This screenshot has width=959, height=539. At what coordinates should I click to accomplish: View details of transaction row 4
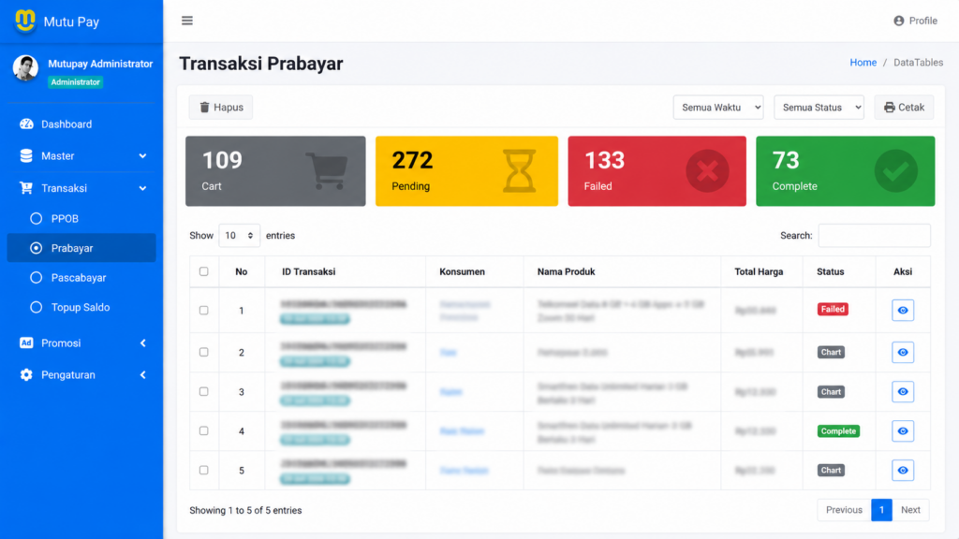point(903,431)
